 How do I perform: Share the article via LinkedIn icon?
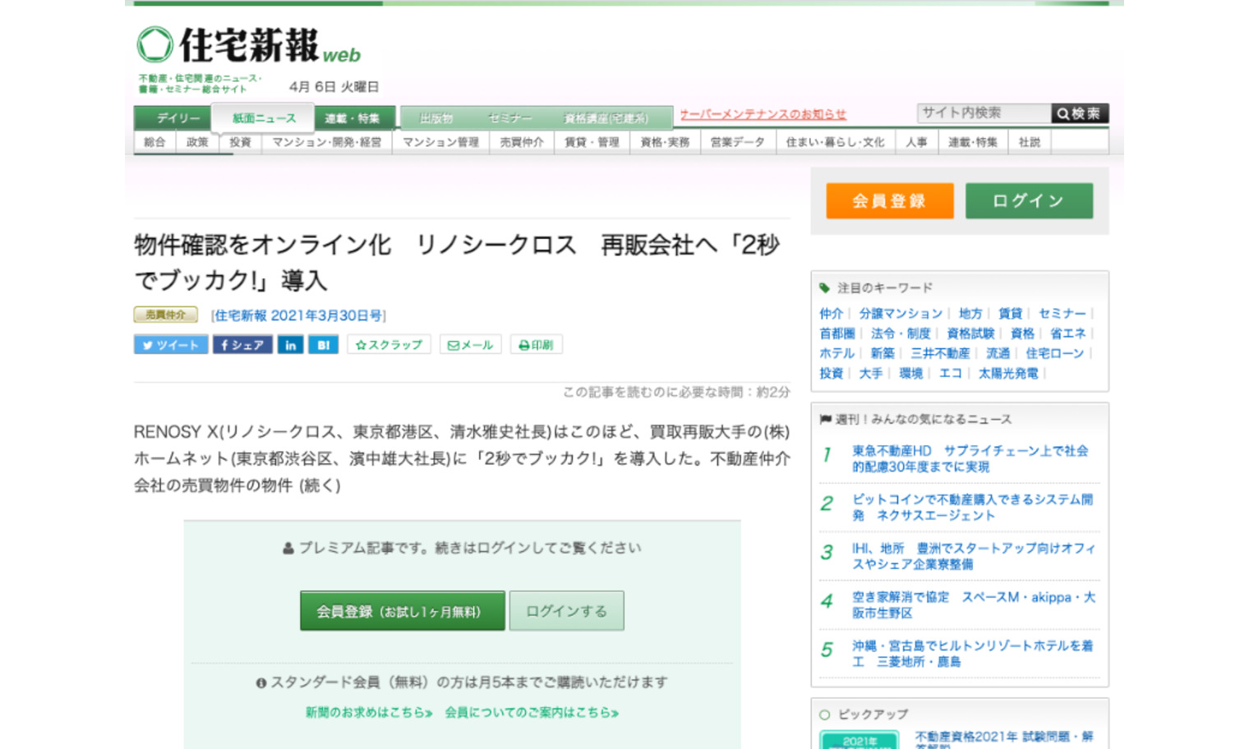coord(290,344)
